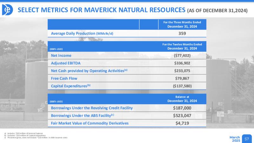The height and width of the screenshot is (143, 254).
Task: Click the slide number badge 57
Action: pos(247,139)
